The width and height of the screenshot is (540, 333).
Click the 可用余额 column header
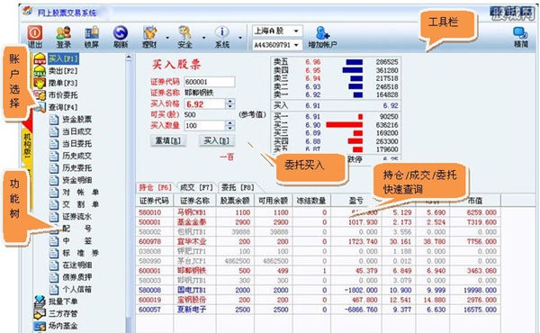coord(273,201)
